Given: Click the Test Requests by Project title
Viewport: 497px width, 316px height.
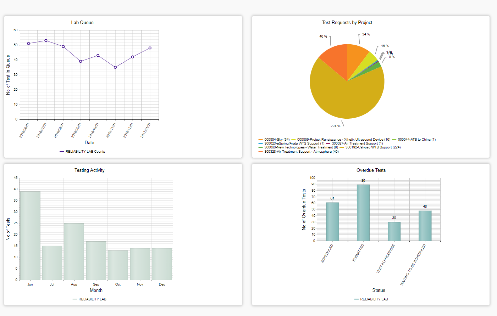Looking at the screenshot, I should coord(347,22).
